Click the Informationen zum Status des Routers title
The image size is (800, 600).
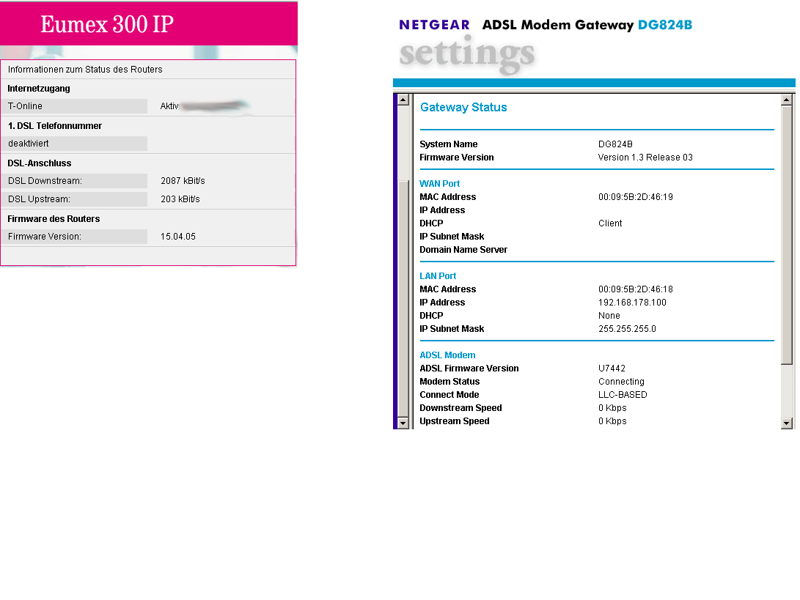pos(85,70)
